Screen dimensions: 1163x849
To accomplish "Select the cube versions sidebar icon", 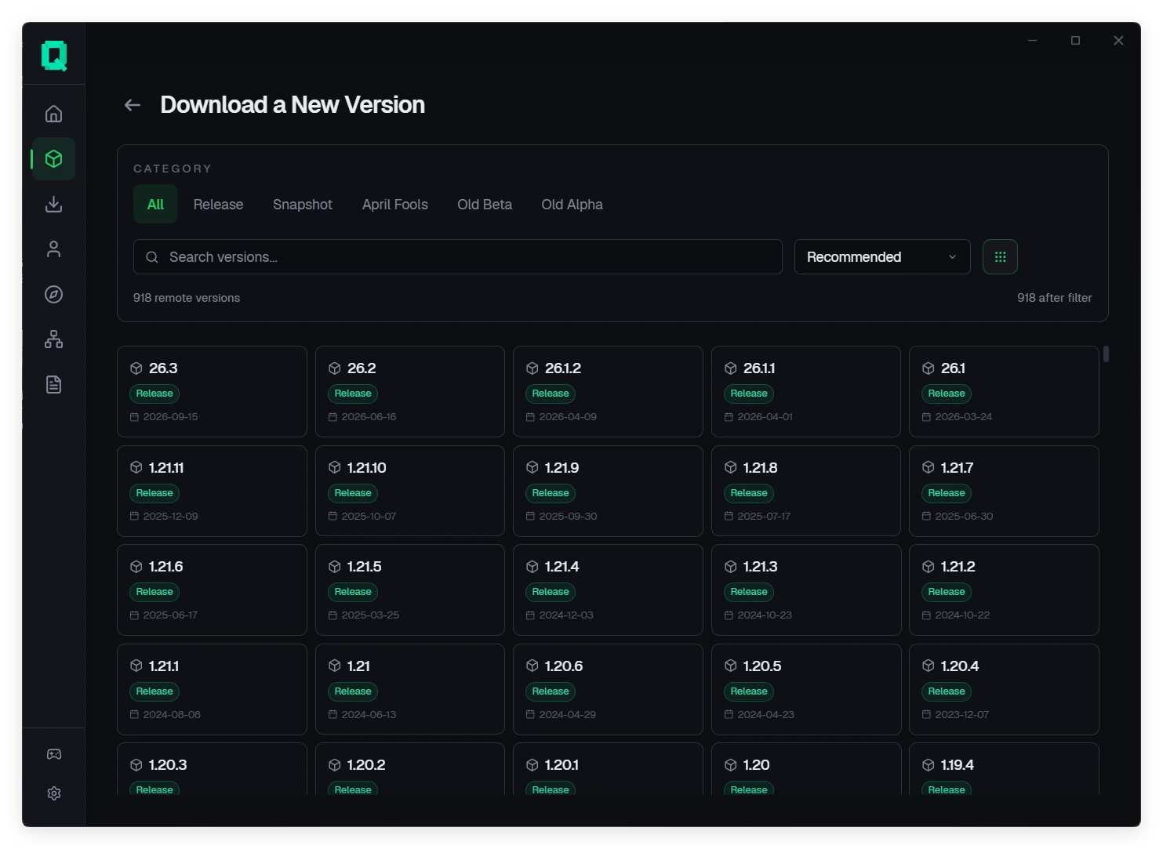I will coord(53,159).
